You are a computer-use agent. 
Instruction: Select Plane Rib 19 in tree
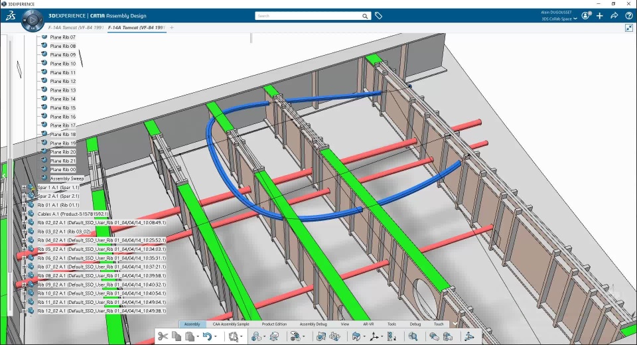pos(62,143)
